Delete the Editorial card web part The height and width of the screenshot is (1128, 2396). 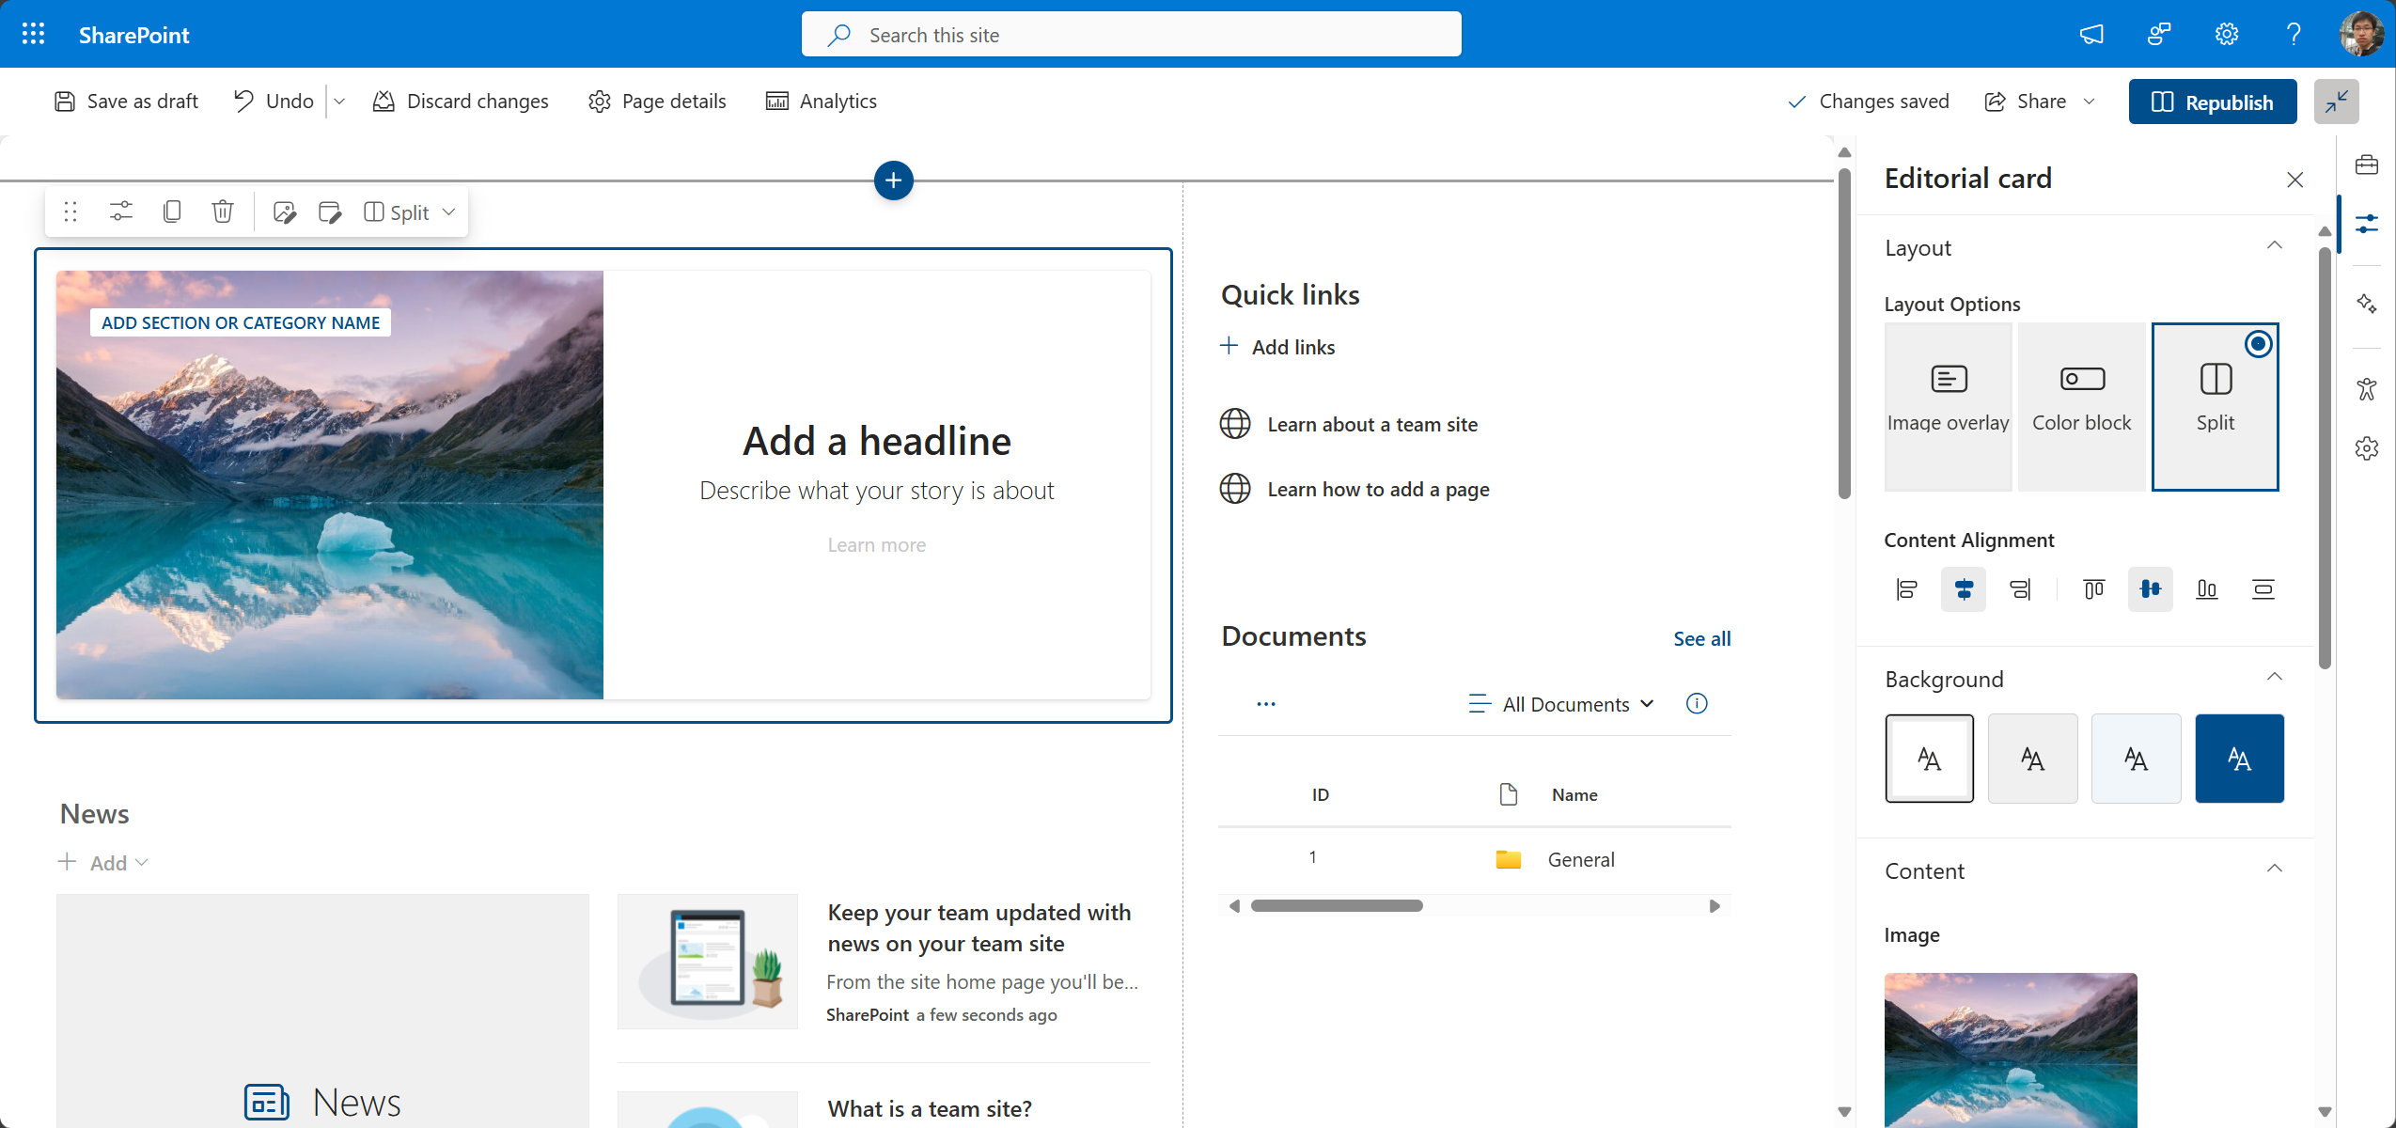(x=222, y=211)
